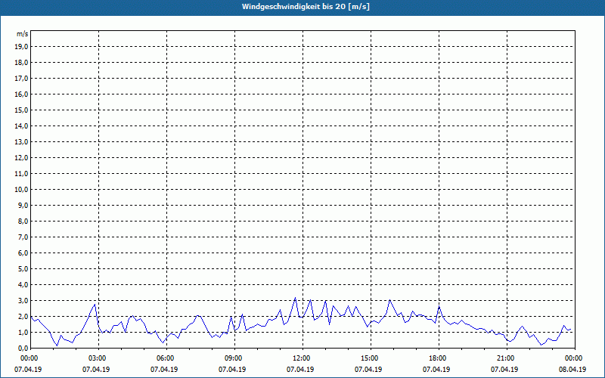Click the 18:00 time axis label
Viewport: 605px width, 378px height.
pyautogui.click(x=439, y=358)
